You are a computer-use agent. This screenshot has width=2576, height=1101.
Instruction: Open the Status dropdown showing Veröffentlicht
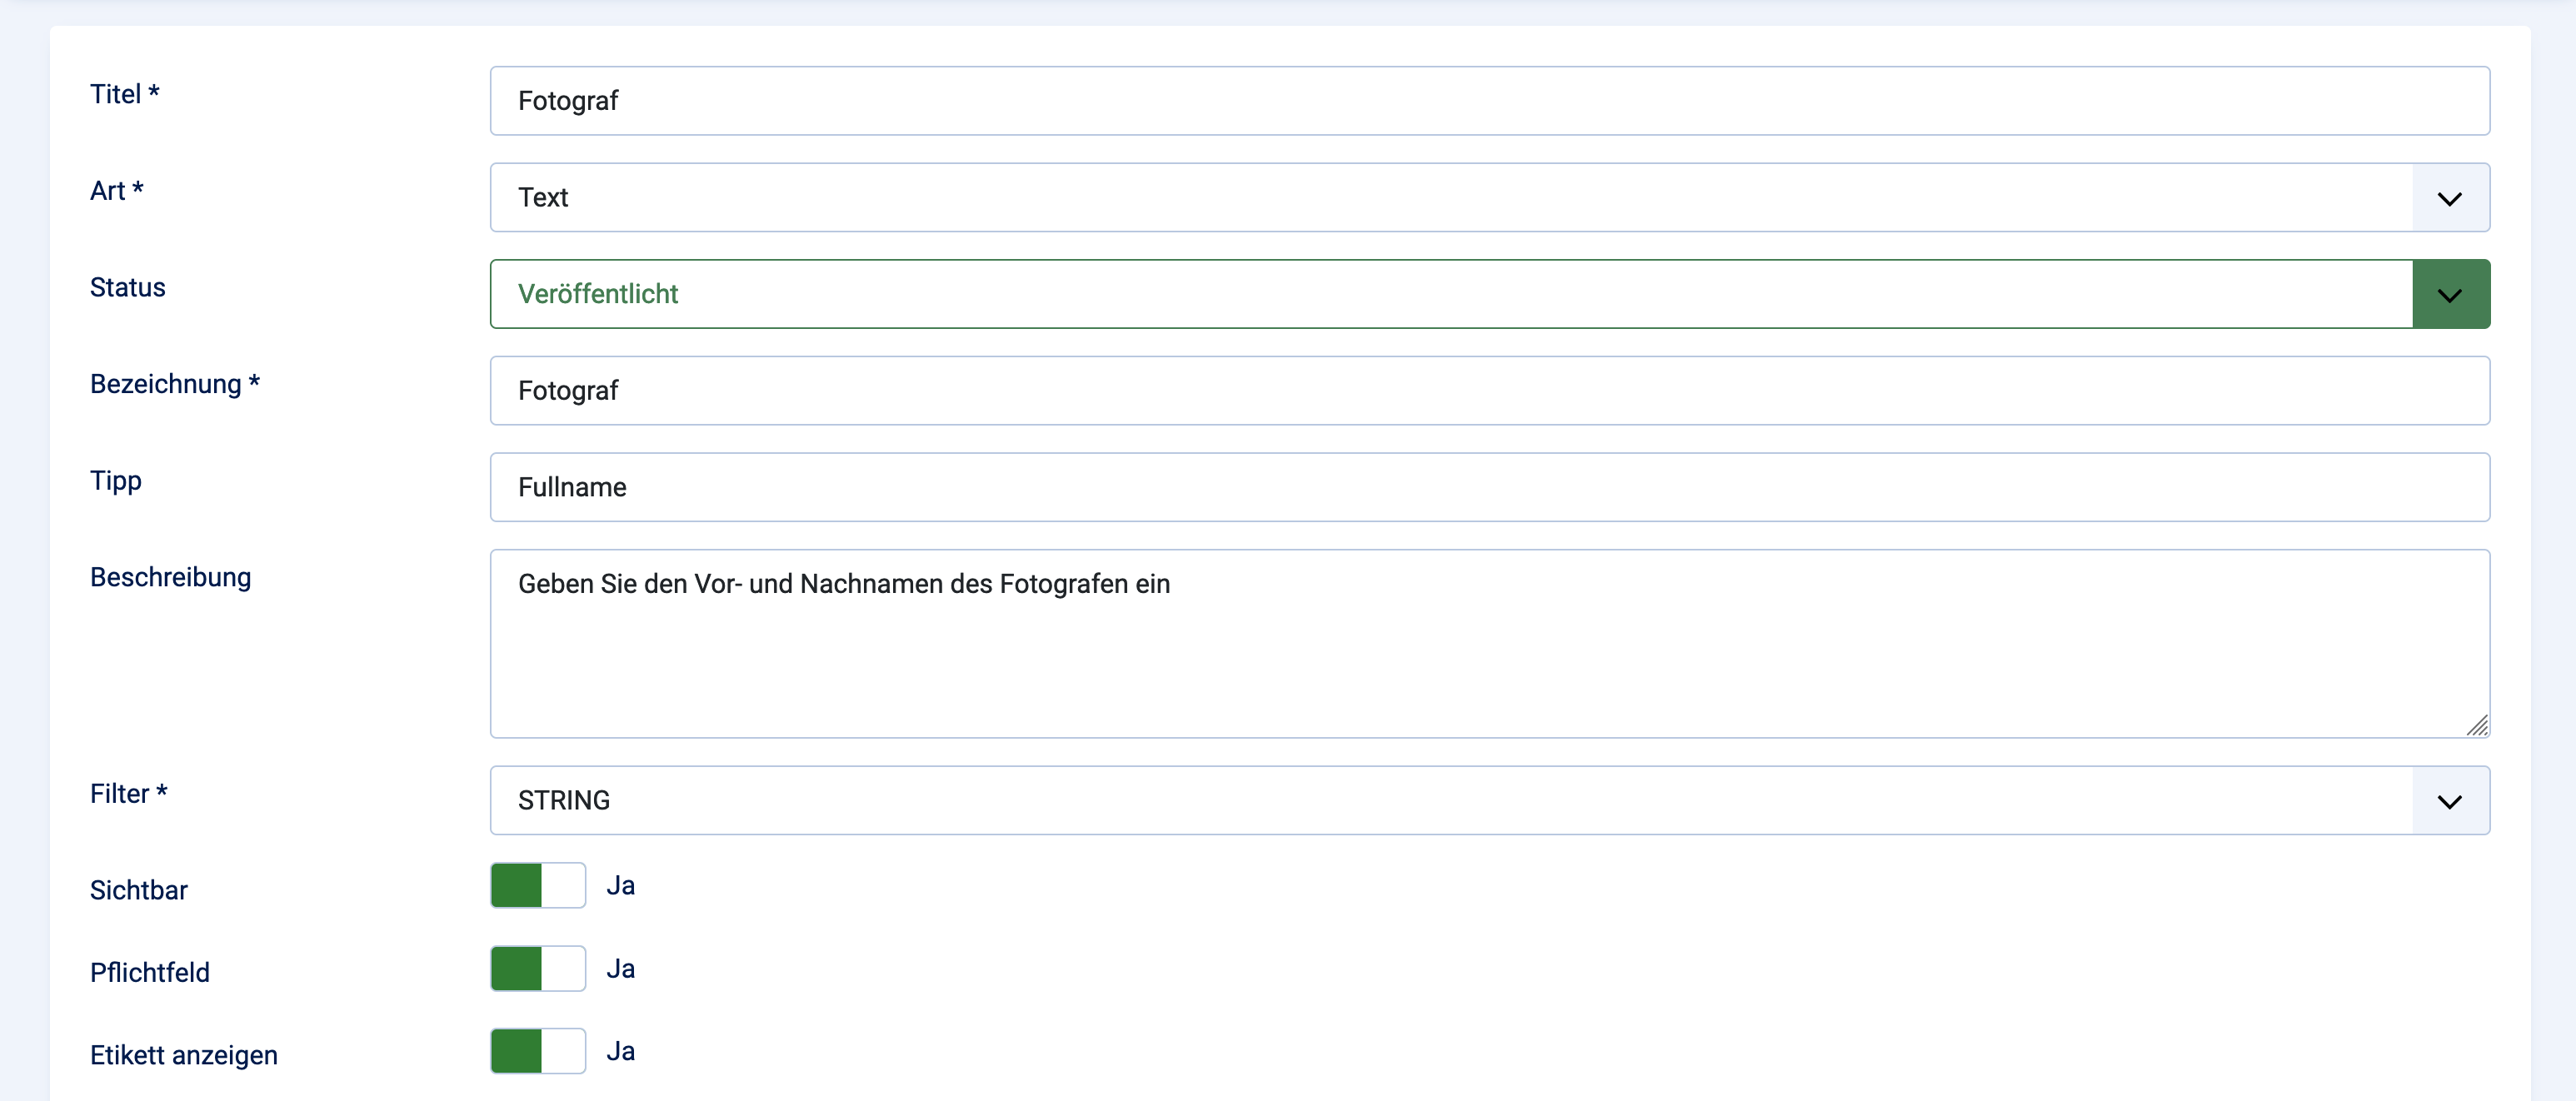pyautogui.click(x=1450, y=295)
